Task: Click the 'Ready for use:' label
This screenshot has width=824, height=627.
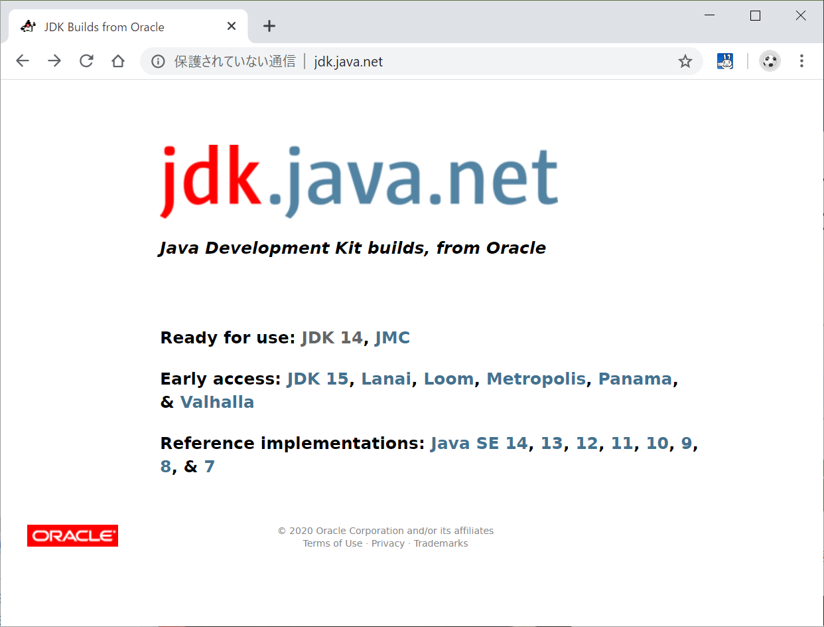Action: 228,337
